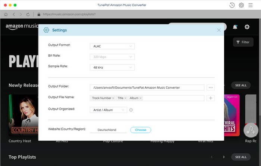Show next Top Playlists with right arrow
Screen dimensions: 261x166
(x=224, y=157)
